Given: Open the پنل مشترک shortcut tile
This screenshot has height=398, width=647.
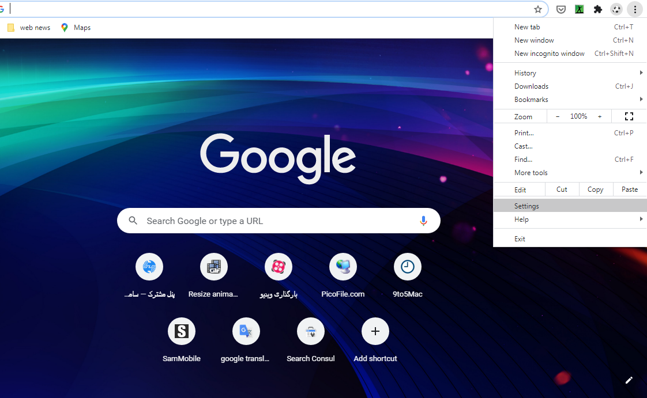Looking at the screenshot, I should coord(149,276).
